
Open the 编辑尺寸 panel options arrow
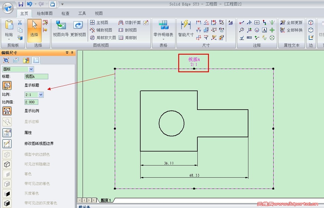coord(67,53)
